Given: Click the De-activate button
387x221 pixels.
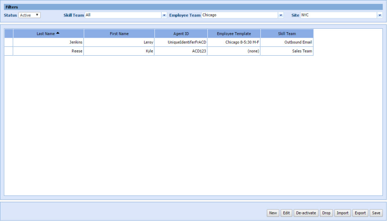Looking at the screenshot, I should click(306, 213).
